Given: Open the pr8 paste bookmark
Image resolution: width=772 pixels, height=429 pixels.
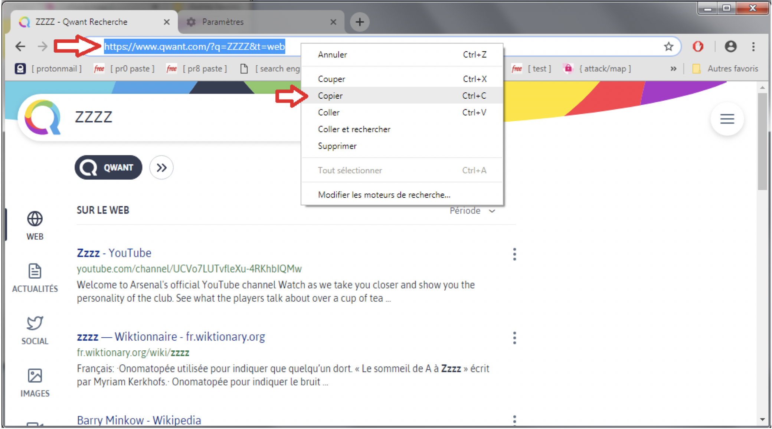Looking at the screenshot, I should point(197,69).
